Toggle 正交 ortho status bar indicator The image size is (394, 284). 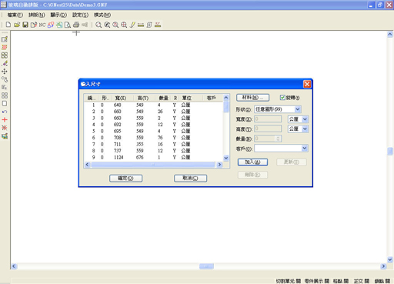click(362, 281)
